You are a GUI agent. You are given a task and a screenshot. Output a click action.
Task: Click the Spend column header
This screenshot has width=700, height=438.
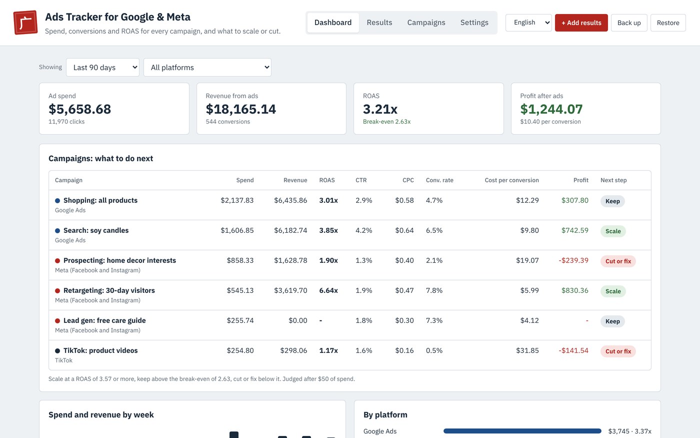click(245, 180)
